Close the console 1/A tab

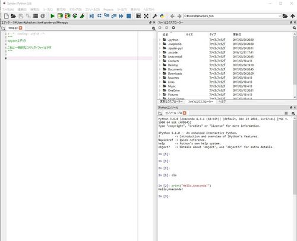coord(185,113)
